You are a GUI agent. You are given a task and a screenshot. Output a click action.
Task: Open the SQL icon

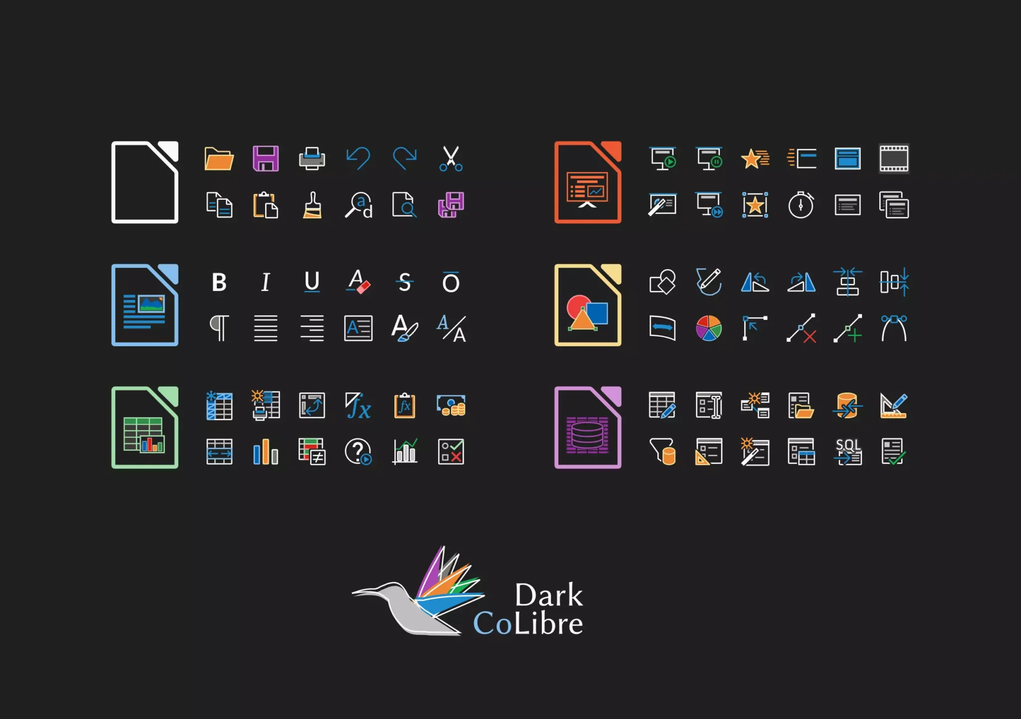pyautogui.click(x=848, y=451)
